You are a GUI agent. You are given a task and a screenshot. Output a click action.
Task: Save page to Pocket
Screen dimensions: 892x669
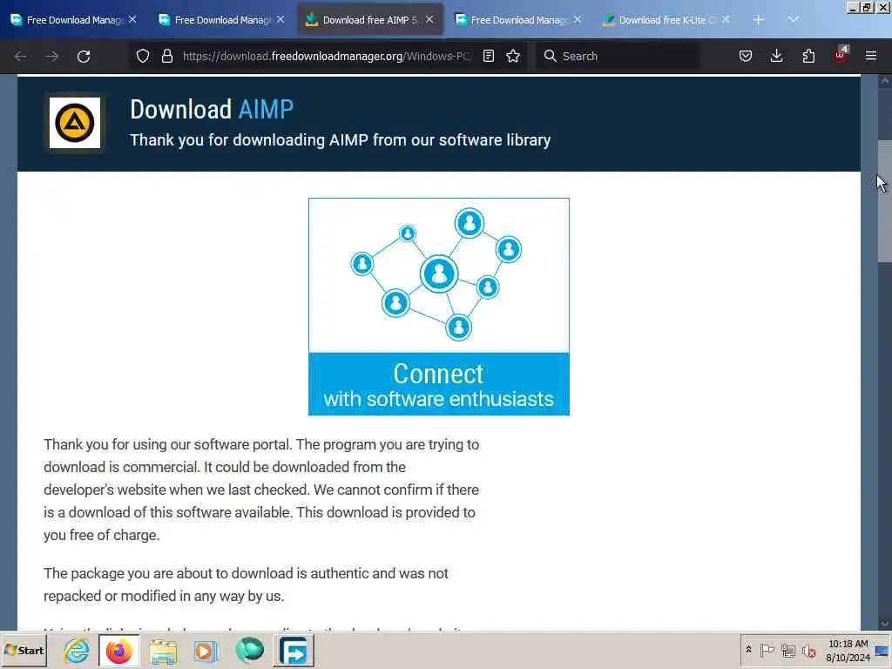coord(746,56)
